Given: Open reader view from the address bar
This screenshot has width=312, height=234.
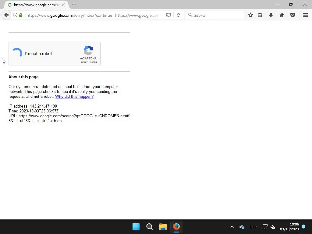Looking at the screenshot, I should (x=168, y=15).
